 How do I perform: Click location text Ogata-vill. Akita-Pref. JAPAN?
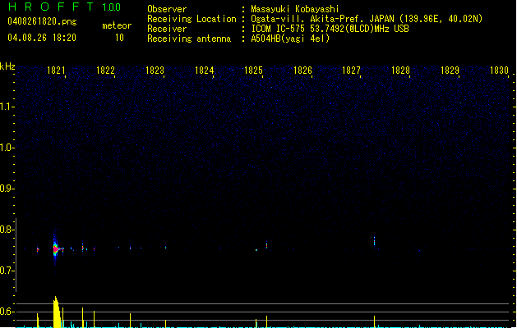324,19
